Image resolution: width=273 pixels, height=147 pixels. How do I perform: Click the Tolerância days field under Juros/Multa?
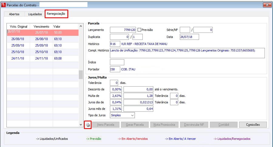point(114,83)
